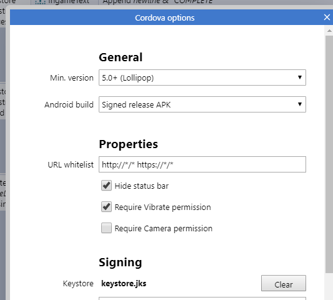This screenshot has height=300, width=333.
Task: Expand the Android build dropdown arrow
Action: (300, 104)
